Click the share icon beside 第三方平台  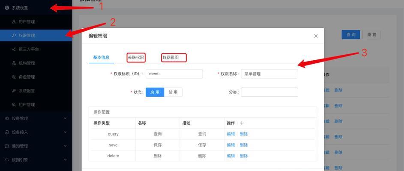(14, 49)
